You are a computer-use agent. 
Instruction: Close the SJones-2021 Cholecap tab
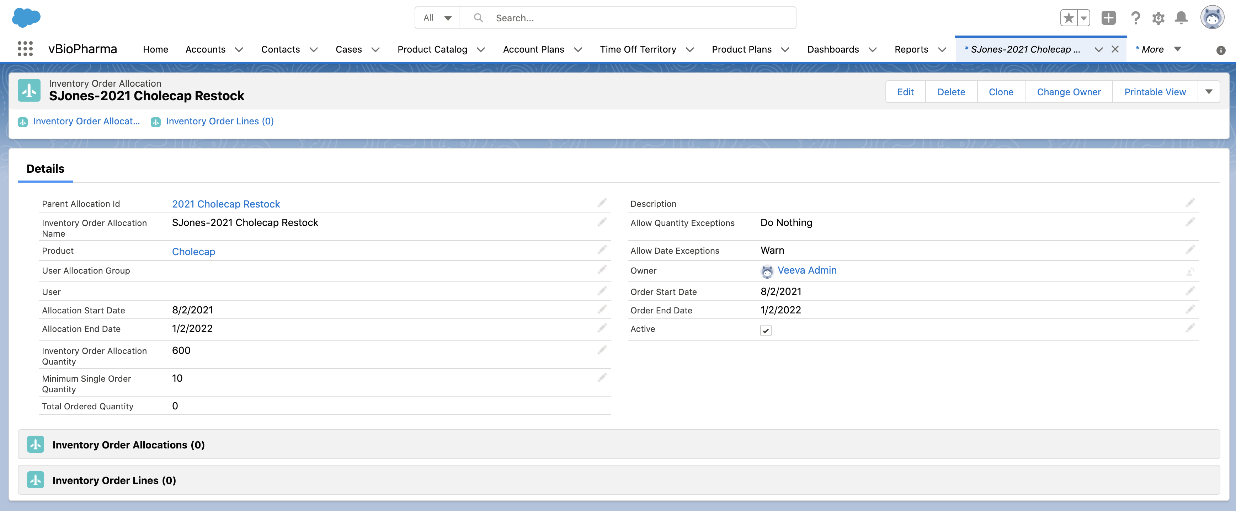point(1115,49)
